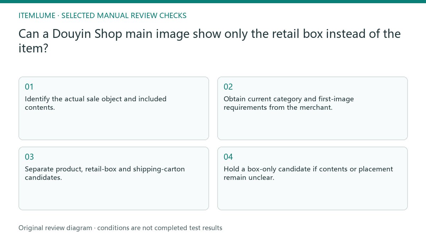Click the number label 04

click(228, 157)
